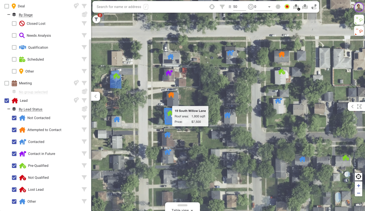Open the radius rings dropdown arrow
This screenshot has height=211, width=365.
pos(268,7)
